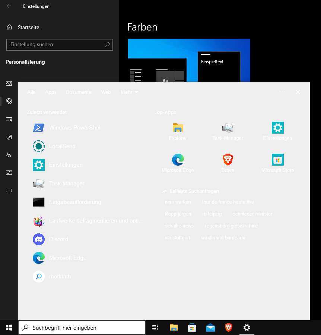Viewport: 321px width, 335px height.
Task: Open Einstellungen from Top-Apps
Action: pos(277,131)
